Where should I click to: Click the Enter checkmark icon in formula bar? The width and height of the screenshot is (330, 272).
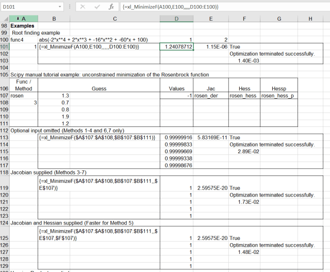point(96,8)
